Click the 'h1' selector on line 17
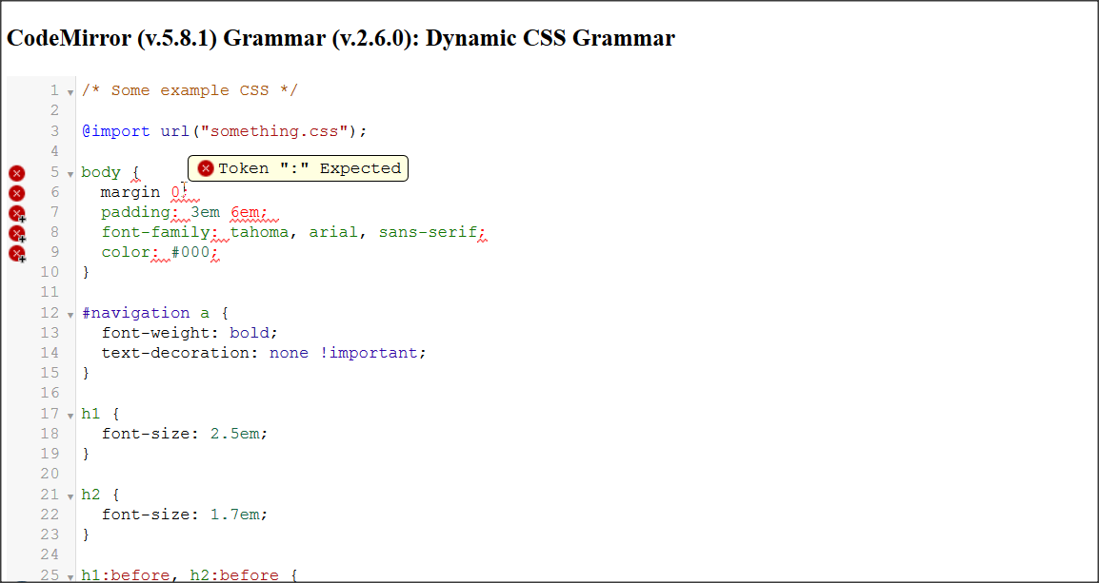Viewport: 1099px width, 583px height. pos(91,414)
